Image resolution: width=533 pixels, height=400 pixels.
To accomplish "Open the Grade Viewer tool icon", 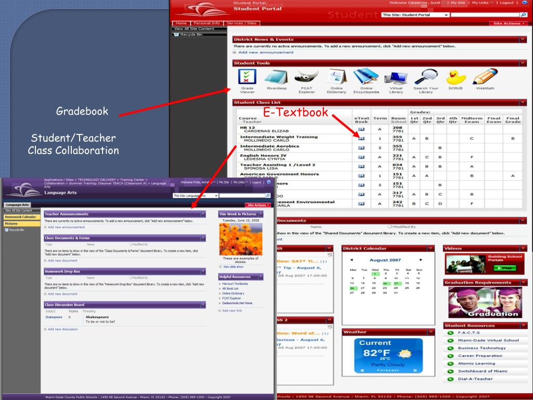I will (247, 77).
